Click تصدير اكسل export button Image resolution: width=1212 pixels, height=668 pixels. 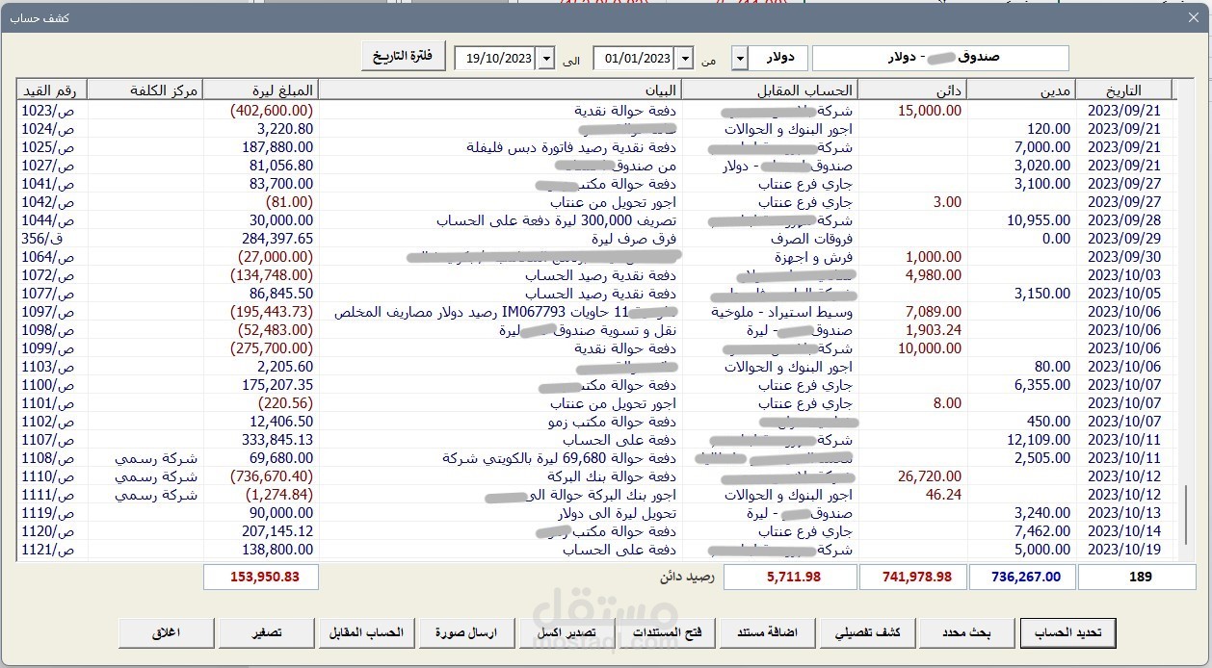(x=566, y=632)
